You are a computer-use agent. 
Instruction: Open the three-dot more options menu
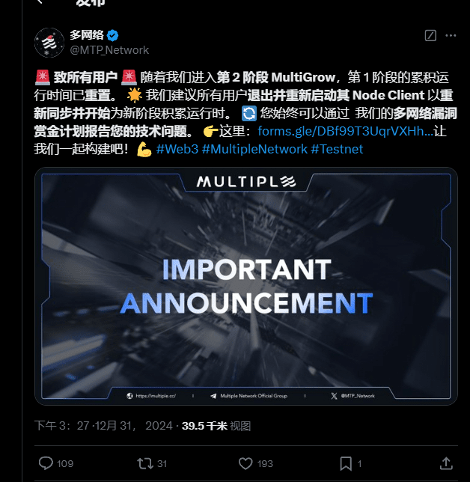point(451,36)
